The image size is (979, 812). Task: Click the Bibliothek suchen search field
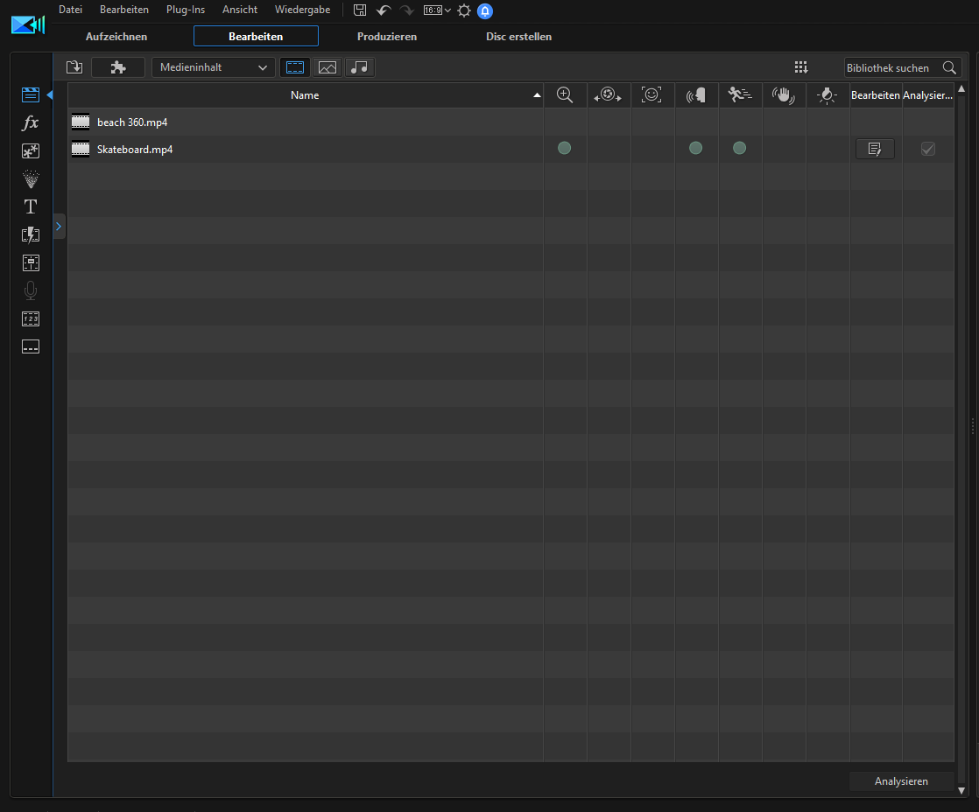point(891,67)
